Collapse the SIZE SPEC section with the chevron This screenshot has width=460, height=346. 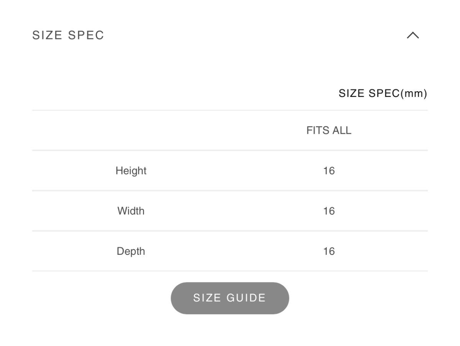coord(412,36)
